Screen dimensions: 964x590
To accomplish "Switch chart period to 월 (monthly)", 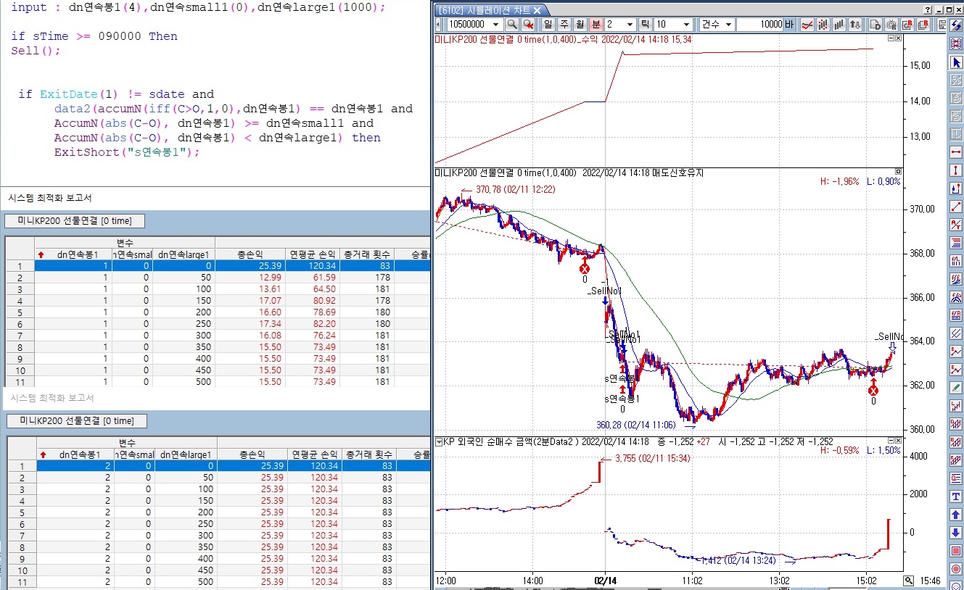I will pos(580,25).
